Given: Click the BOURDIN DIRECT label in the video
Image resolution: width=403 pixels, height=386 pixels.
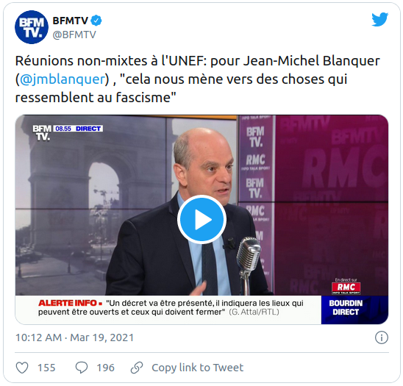Looking at the screenshot, I should [346, 307].
